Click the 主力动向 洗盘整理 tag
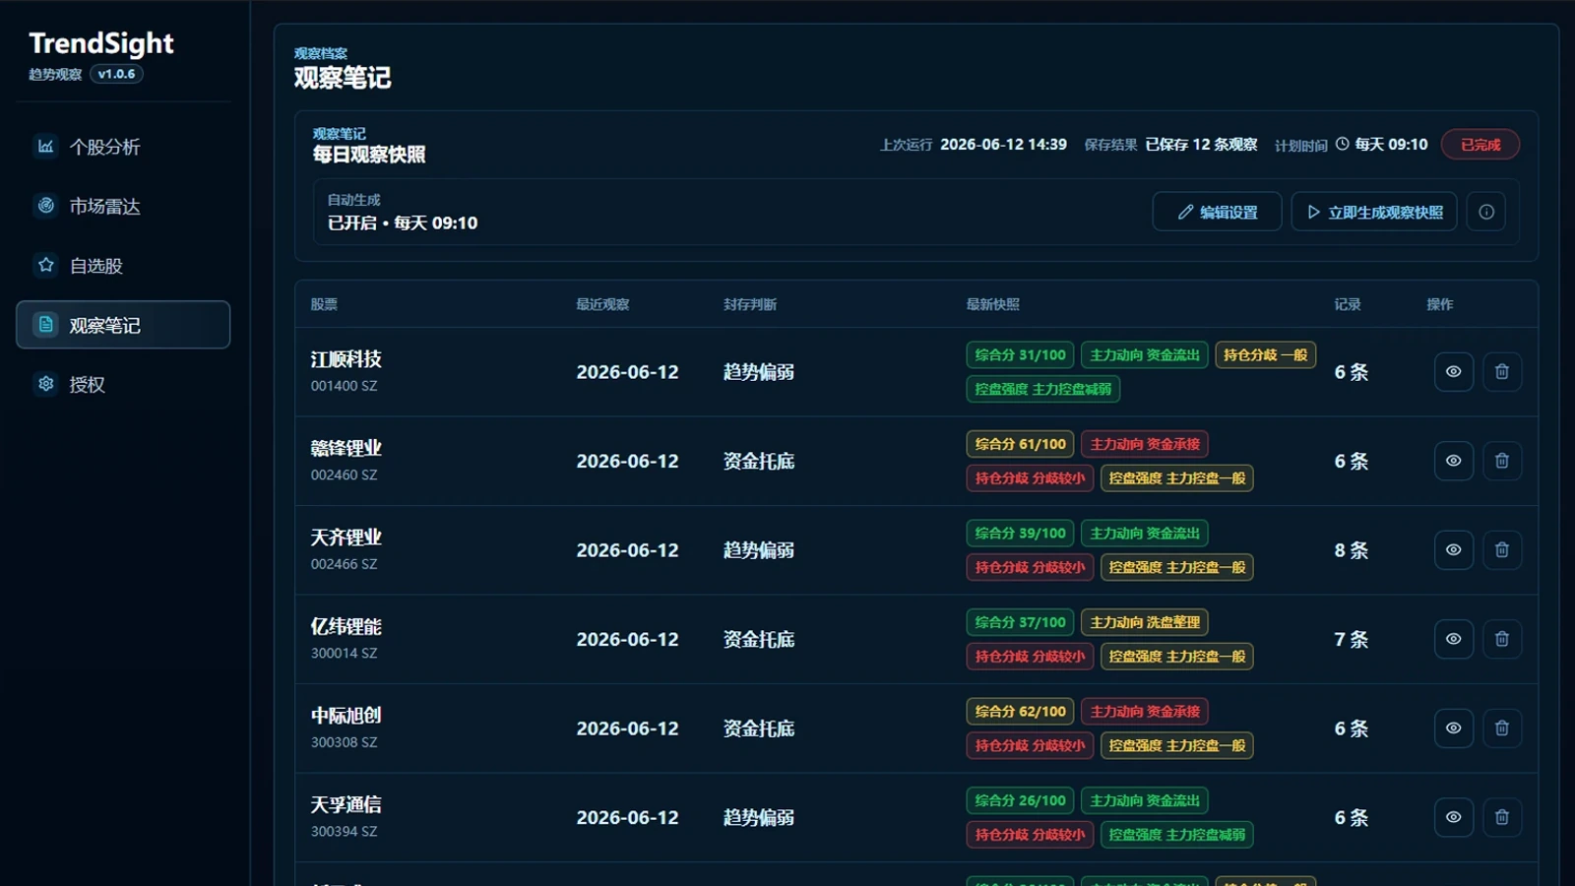 [x=1145, y=622]
